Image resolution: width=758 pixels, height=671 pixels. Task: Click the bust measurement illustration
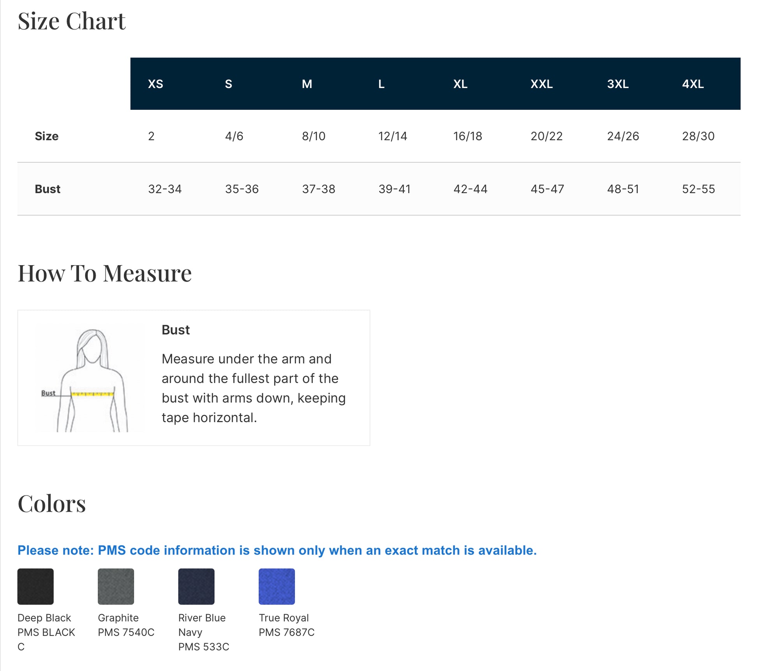pyautogui.click(x=90, y=378)
